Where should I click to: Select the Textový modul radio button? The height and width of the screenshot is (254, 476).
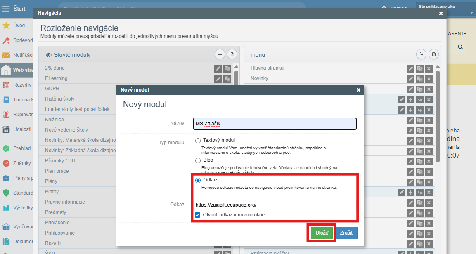click(198, 141)
